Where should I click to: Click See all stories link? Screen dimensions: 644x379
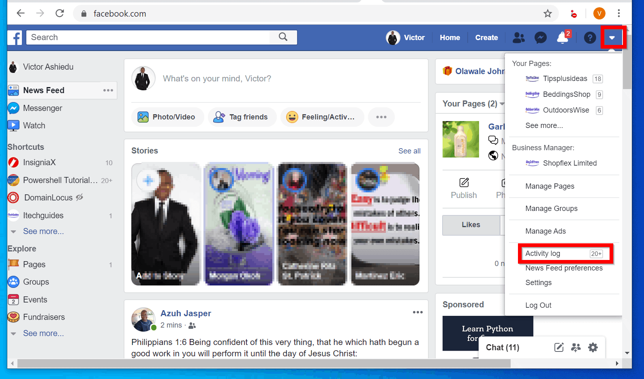click(x=409, y=151)
